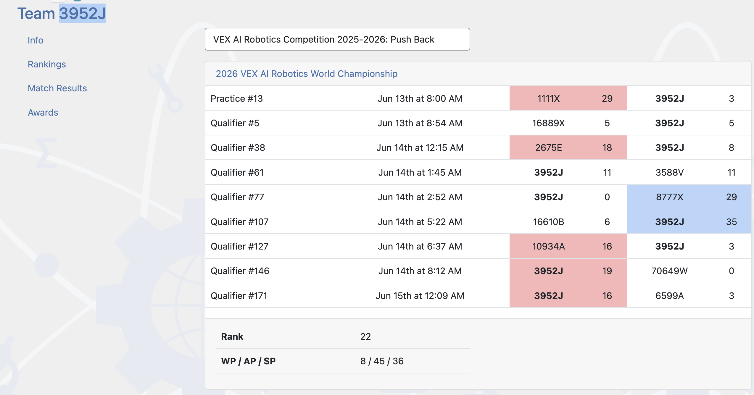Go to the Rankings section

click(x=47, y=64)
